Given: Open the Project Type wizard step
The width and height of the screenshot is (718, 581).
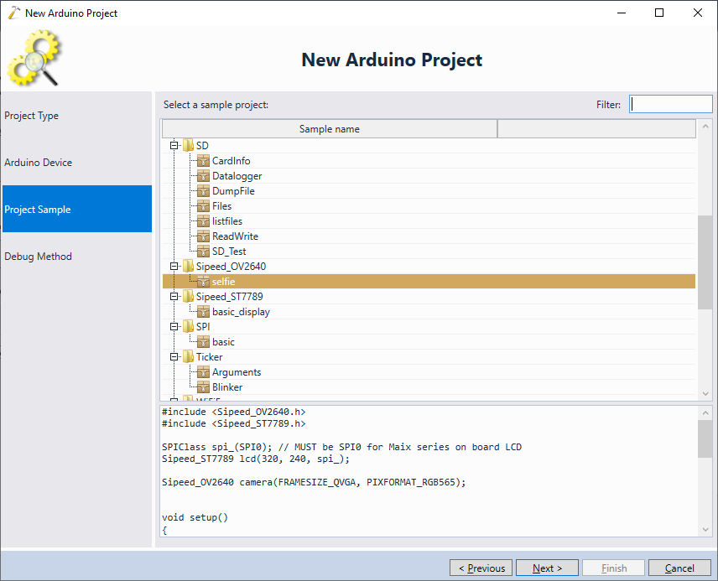Looking at the screenshot, I should (77, 116).
